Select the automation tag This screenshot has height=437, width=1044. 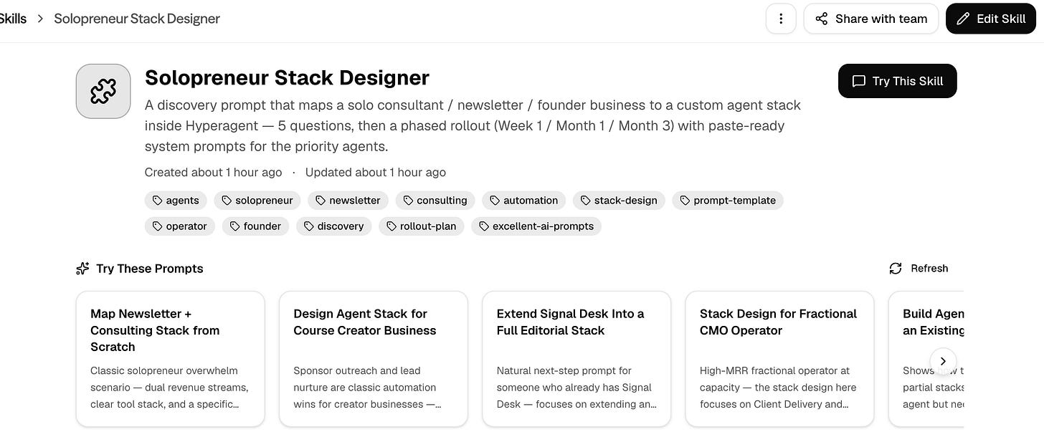point(523,201)
